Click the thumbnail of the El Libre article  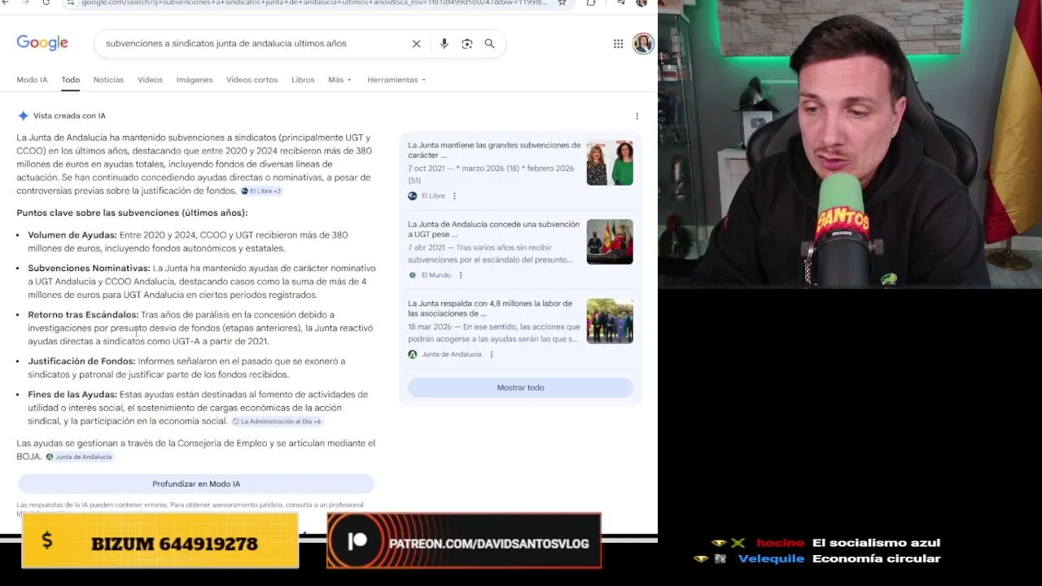click(x=610, y=163)
